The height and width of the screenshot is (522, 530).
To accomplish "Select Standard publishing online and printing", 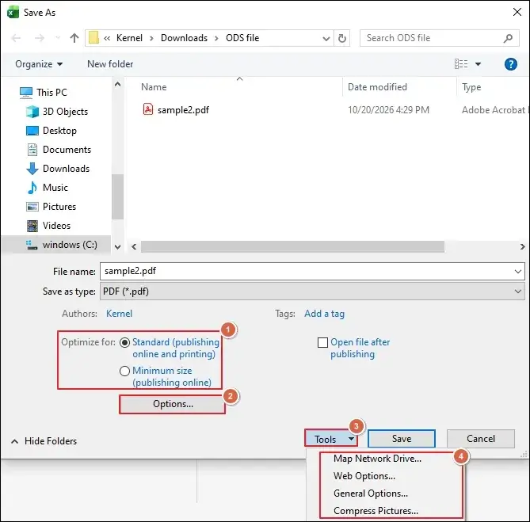I will click(124, 343).
